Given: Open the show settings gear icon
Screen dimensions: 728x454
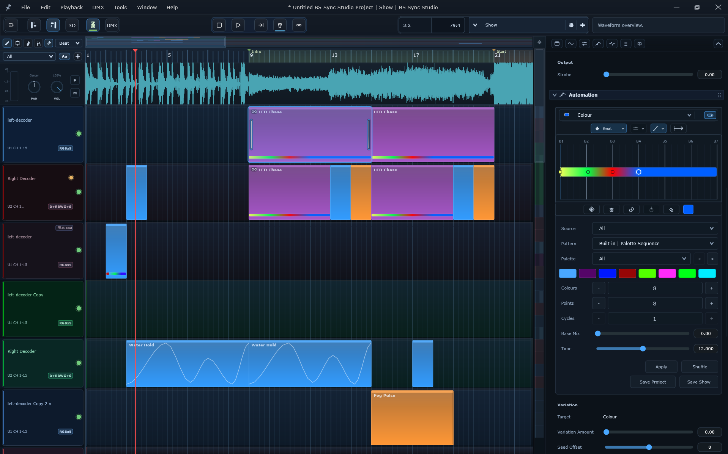Looking at the screenshot, I should [x=571, y=25].
